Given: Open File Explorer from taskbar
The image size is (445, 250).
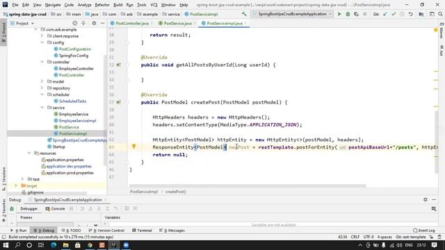Looking at the screenshot, I should click(x=65, y=245).
